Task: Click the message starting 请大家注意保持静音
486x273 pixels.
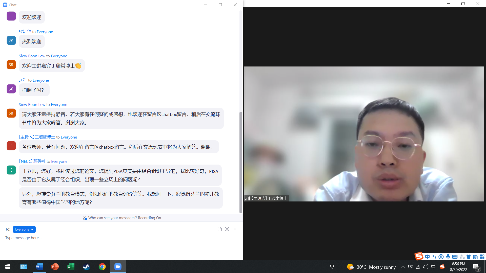Action: pyautogui.click(x=121, y=118)
